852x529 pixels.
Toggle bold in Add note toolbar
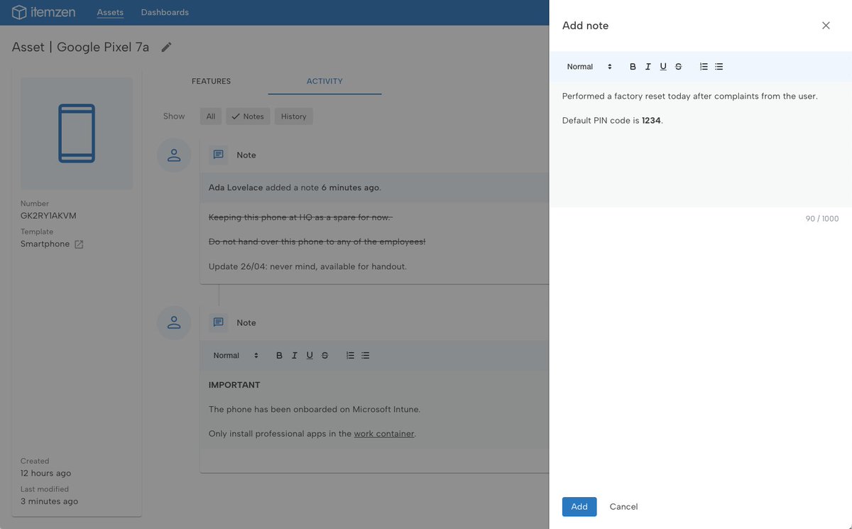[633, 67]
